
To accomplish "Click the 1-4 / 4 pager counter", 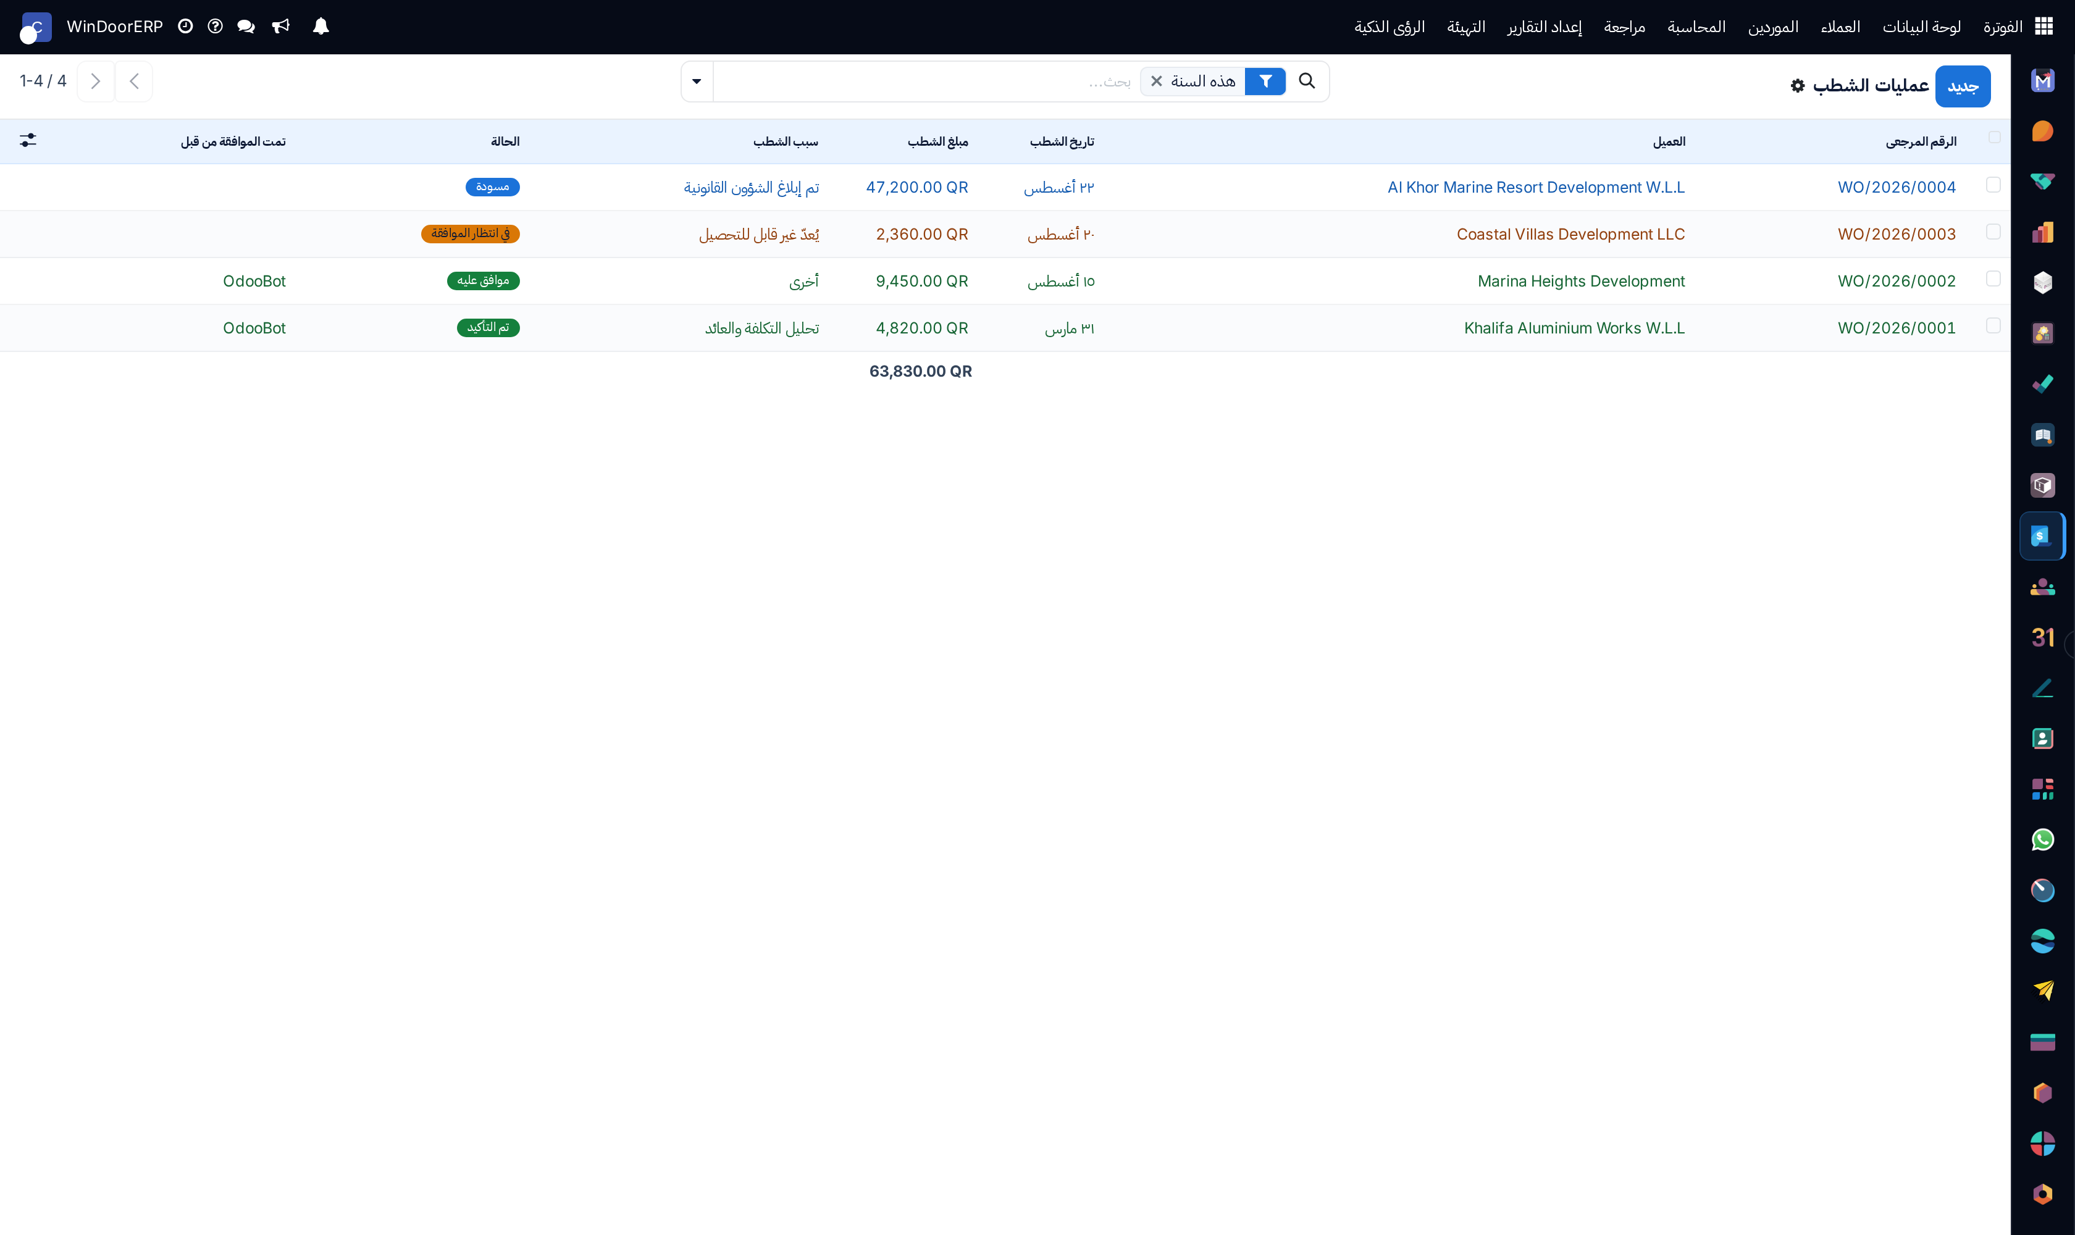I will [43, 81].
